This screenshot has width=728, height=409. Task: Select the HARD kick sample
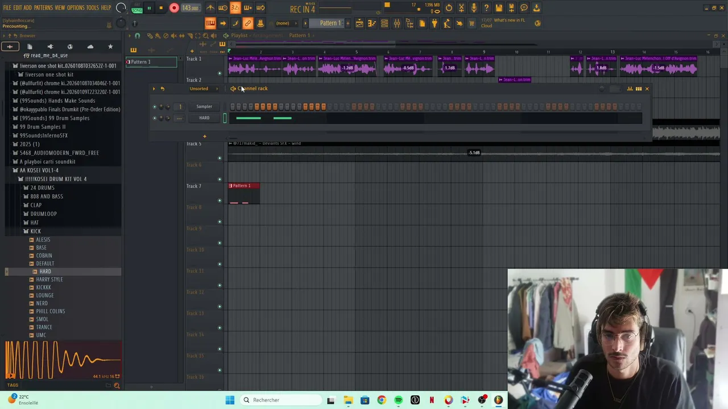coord(45,272)
